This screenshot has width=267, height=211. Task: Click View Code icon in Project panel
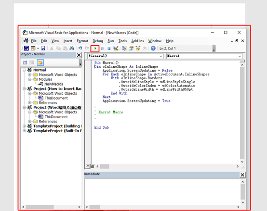(x=25, y=62)
